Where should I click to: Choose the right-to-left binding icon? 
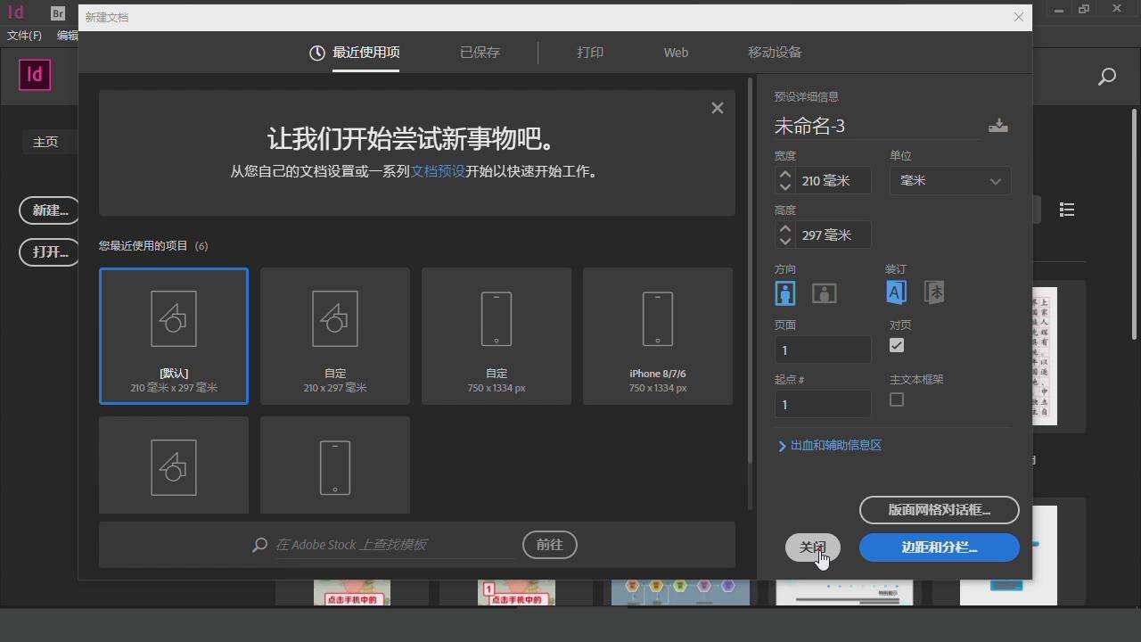pos(934,292)
